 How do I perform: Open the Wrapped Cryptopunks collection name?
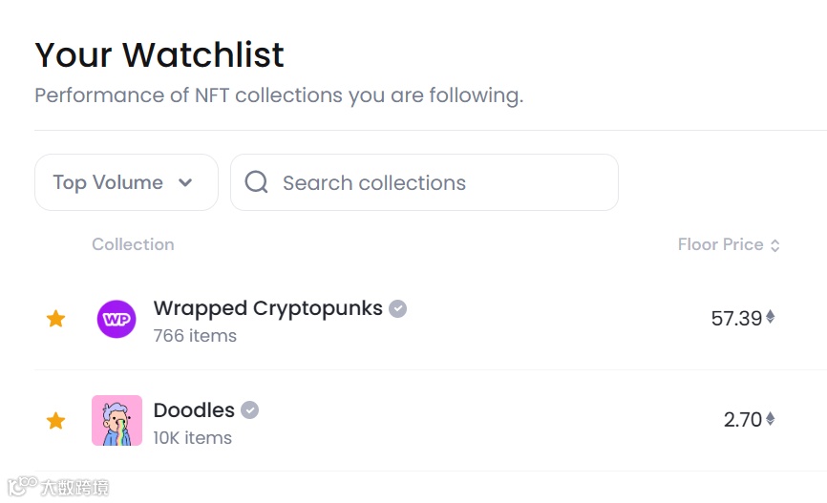point(267,308)
